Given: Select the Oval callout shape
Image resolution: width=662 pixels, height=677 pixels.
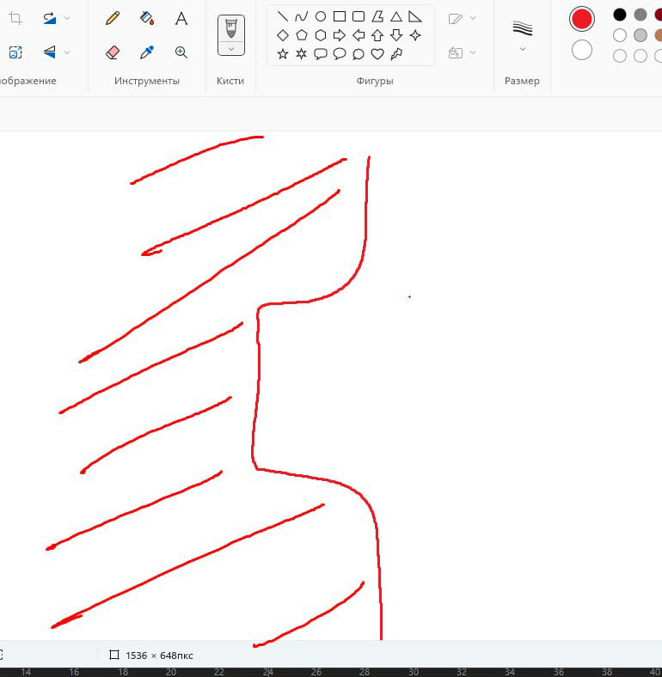Looking at the screenshot, I should [x=340, y=54].
